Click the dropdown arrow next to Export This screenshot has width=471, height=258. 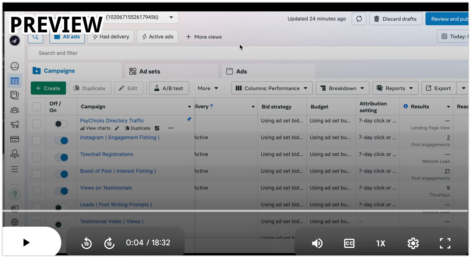(463, 88)
